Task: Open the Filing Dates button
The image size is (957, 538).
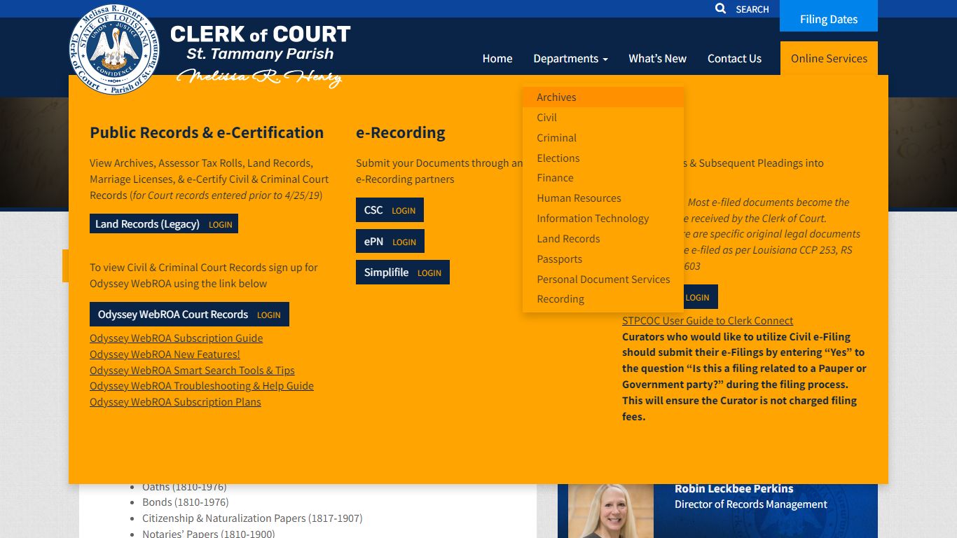Action: [829, 19]
